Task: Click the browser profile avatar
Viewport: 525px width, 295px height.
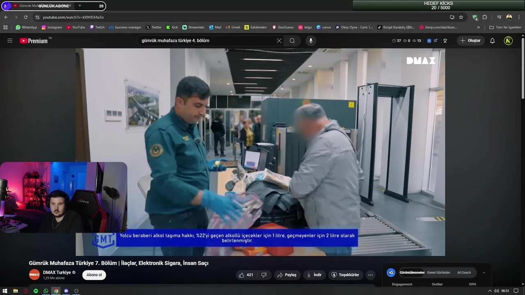Action: pyautogui.click(x=509, y=17)
